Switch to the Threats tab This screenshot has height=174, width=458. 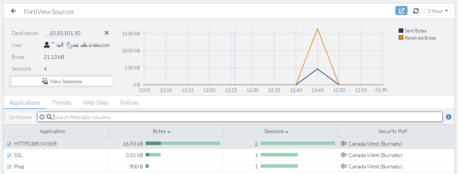click(62, 103)
